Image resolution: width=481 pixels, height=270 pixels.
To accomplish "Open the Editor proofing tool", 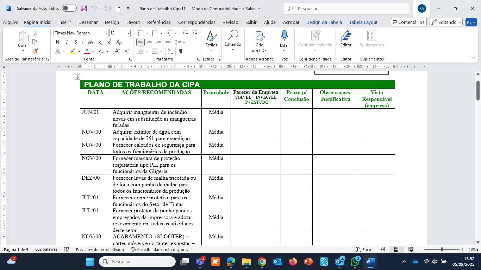I will click(346, 39).
